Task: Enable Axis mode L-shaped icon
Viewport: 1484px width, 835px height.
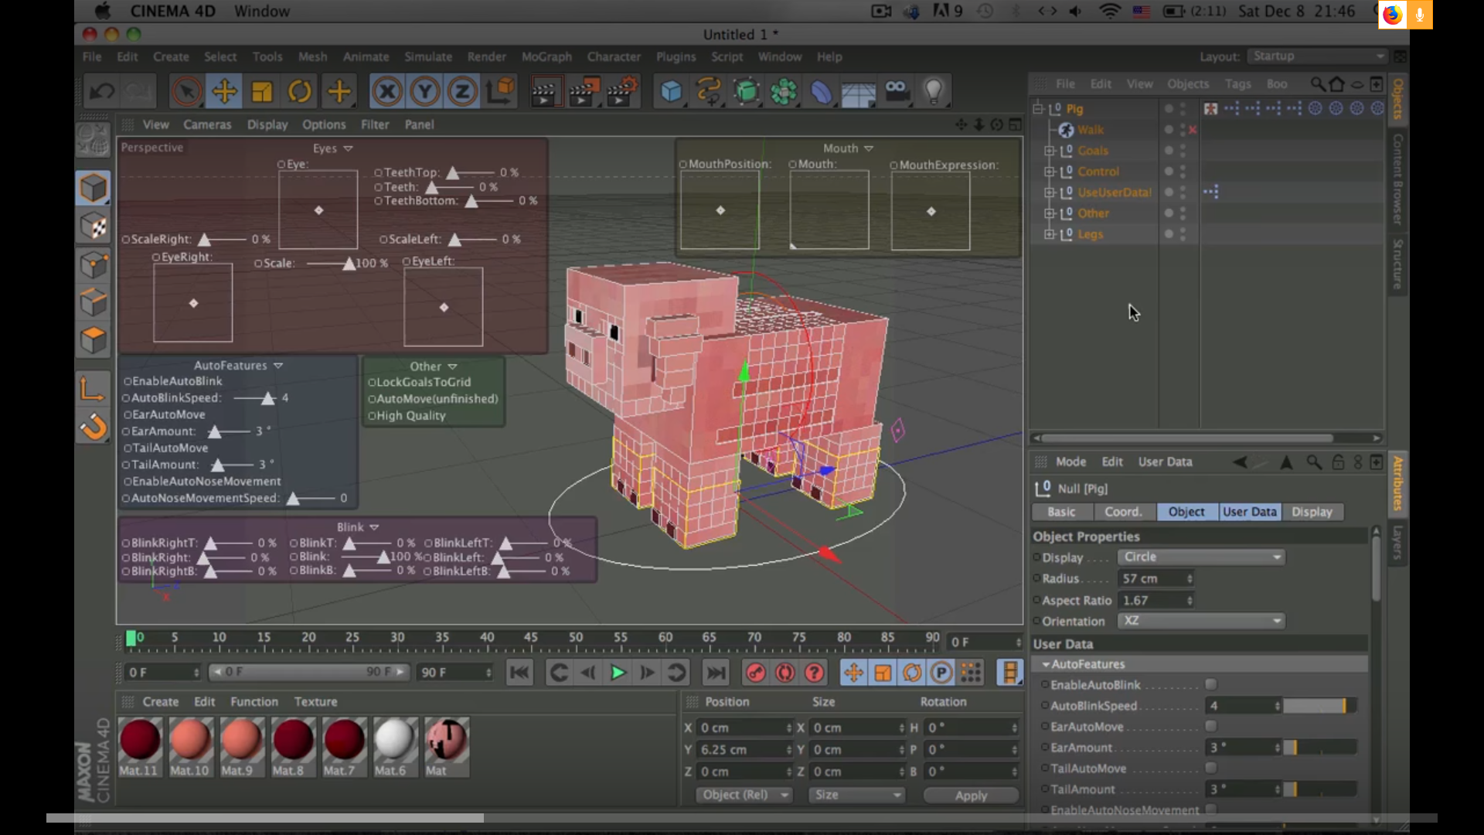Action: [94, 388]
